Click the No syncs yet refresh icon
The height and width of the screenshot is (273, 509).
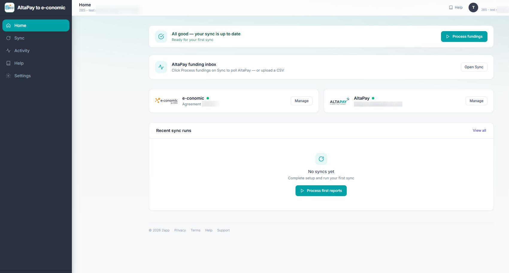[x=321, y=159]
